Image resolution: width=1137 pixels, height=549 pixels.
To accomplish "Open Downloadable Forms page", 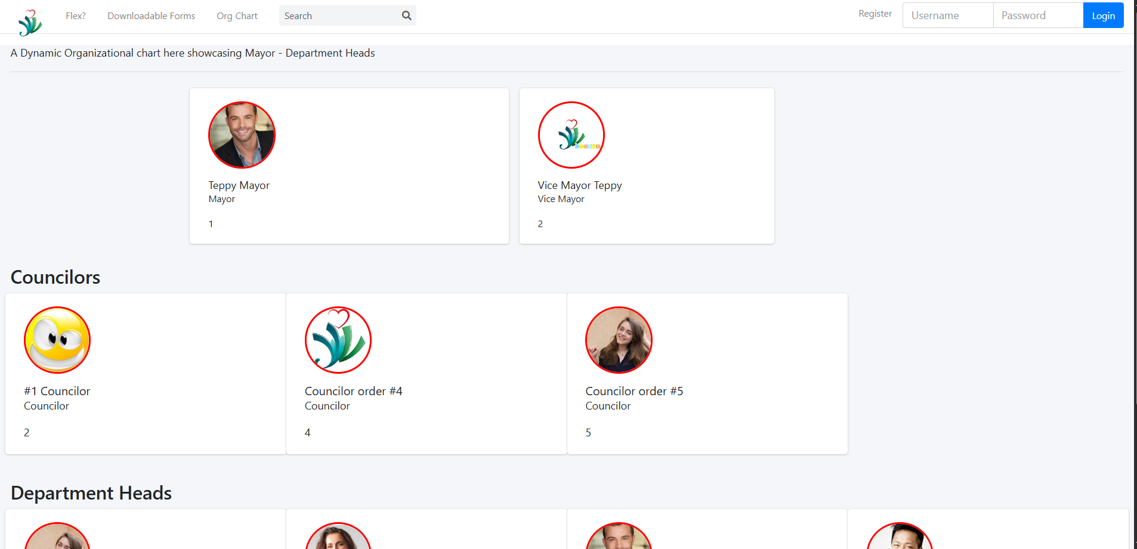I will [x=151, y=16].
